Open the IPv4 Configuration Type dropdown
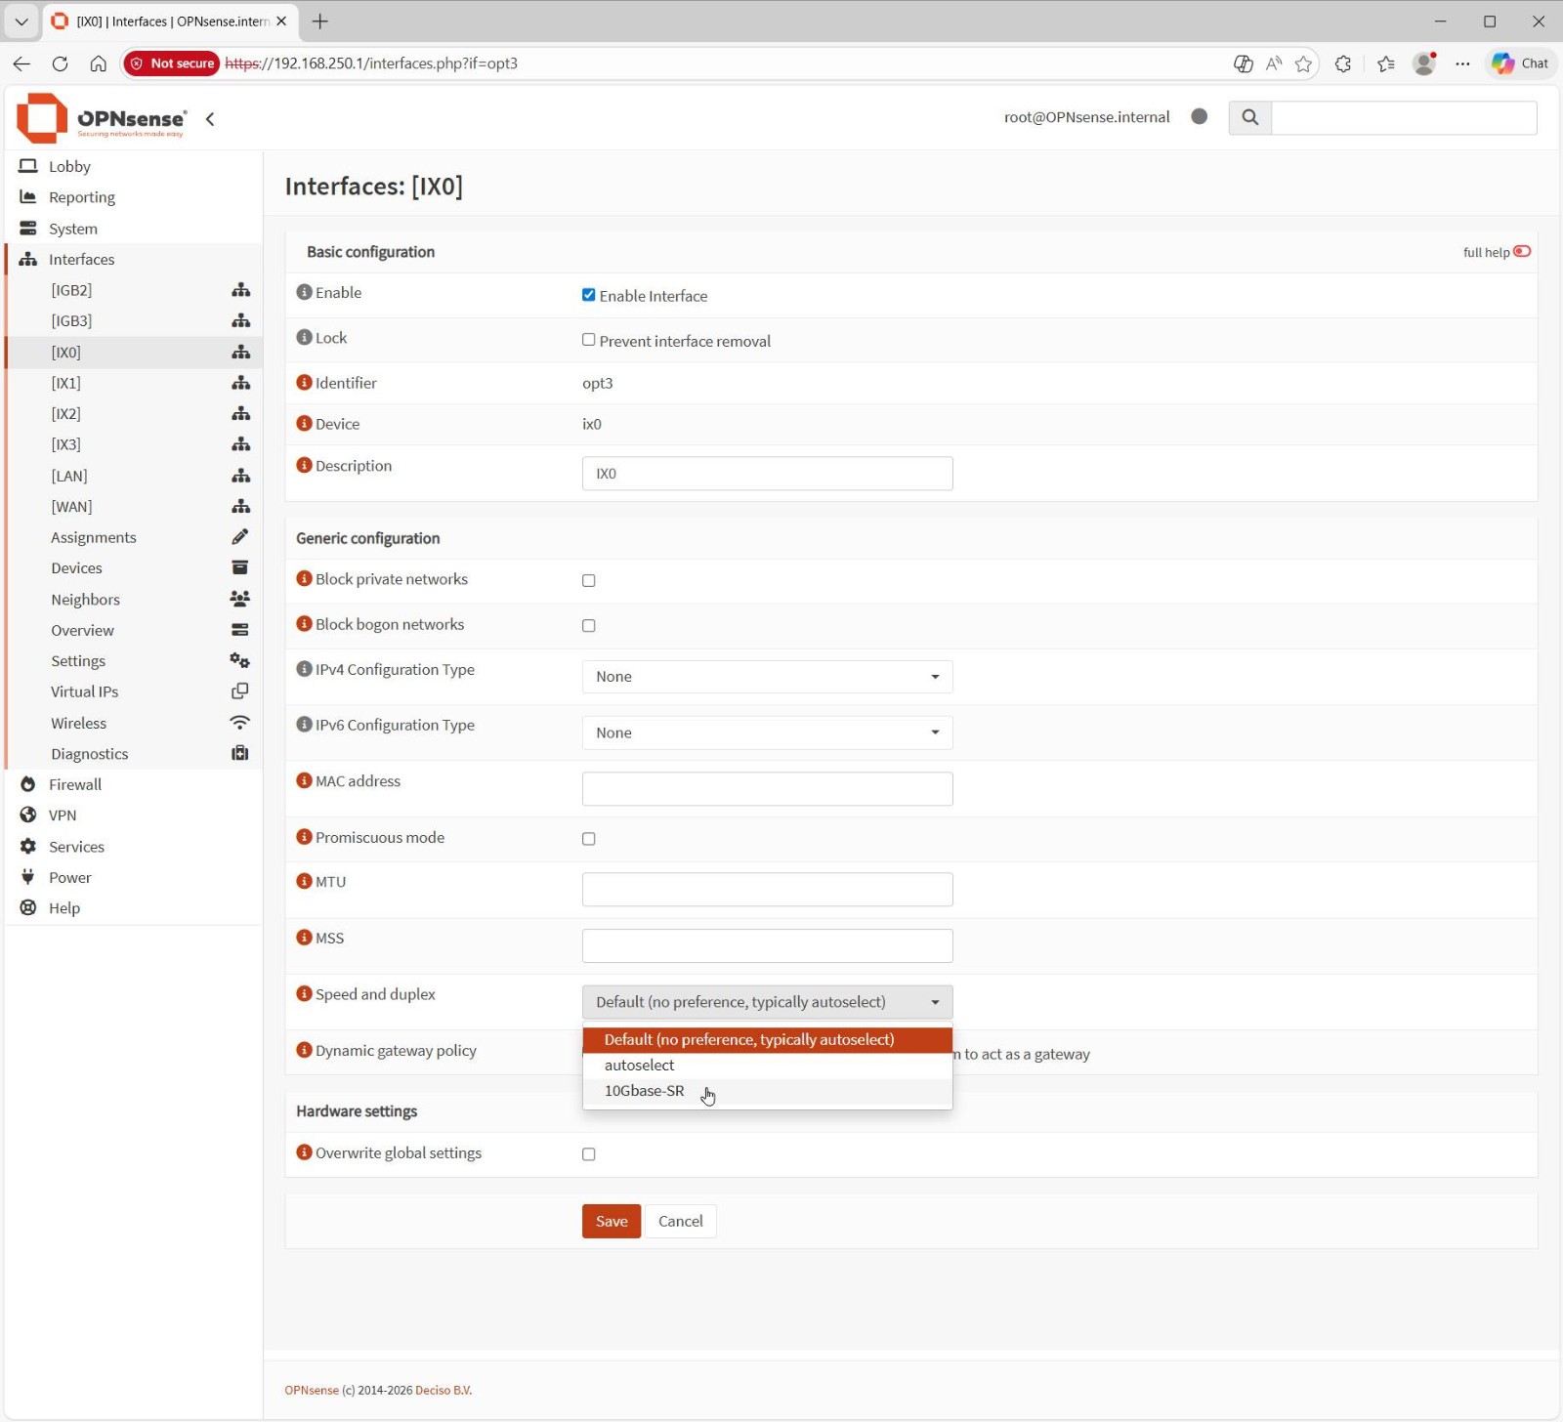The image size is (1563, 1422). [x=767, y=677]
